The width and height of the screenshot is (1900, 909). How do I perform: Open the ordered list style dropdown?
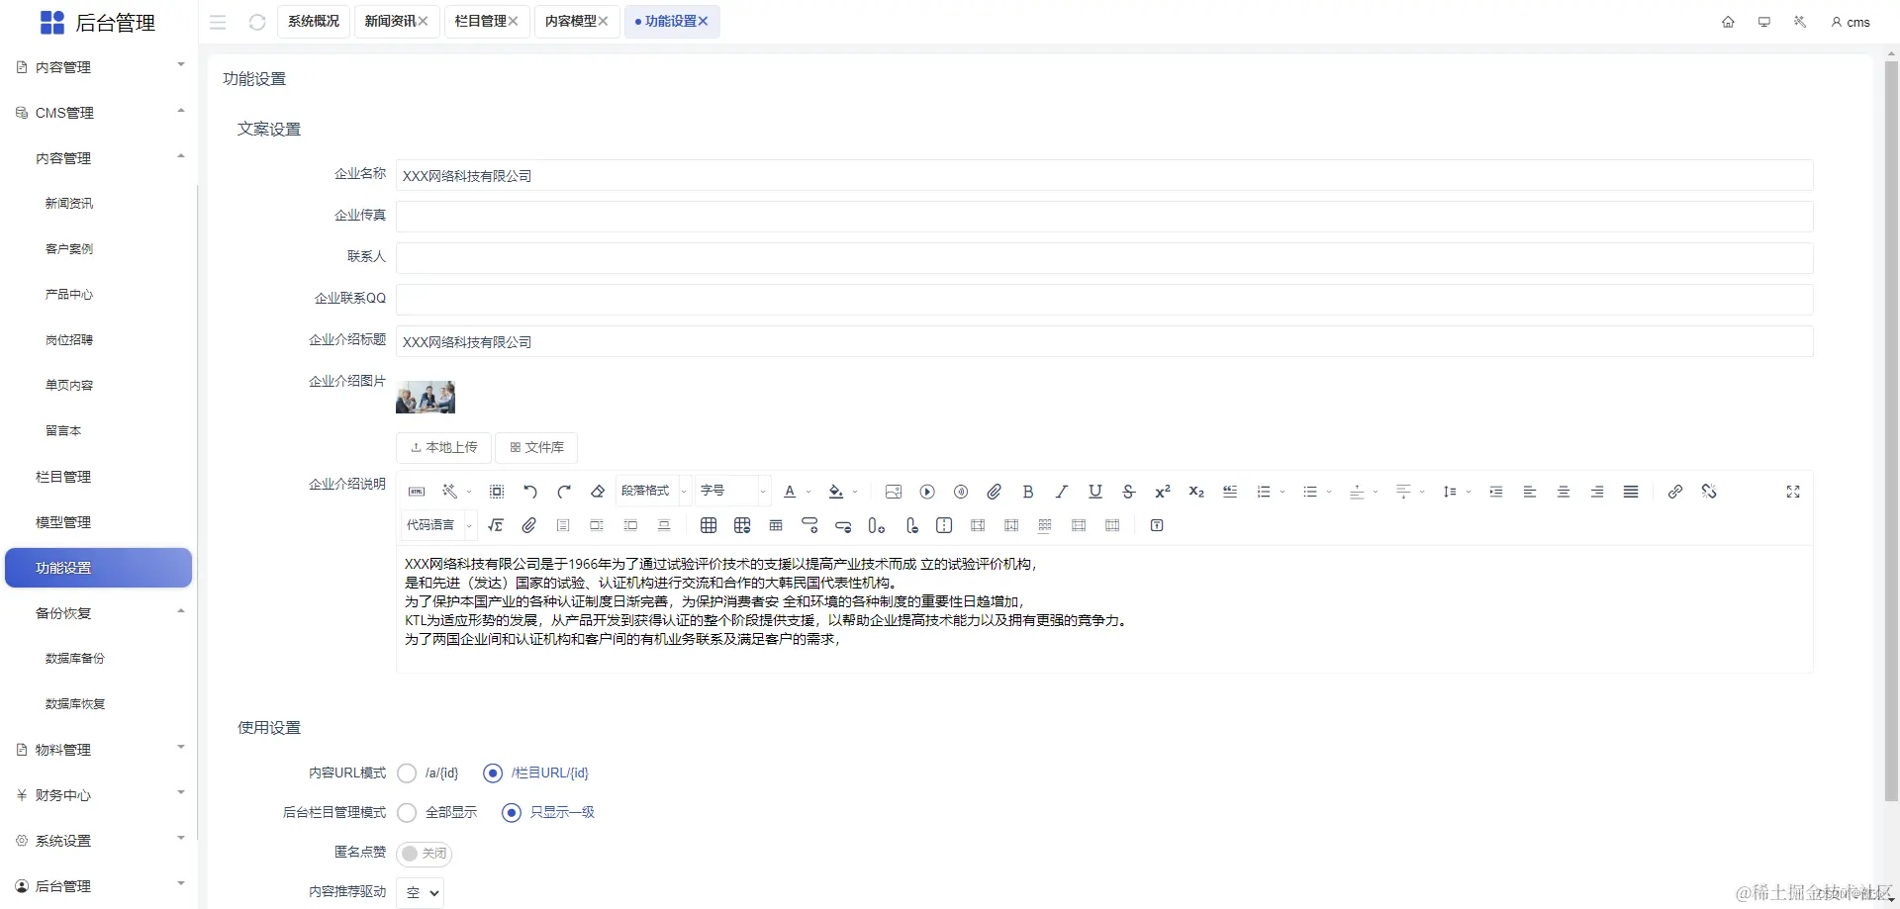click(x=1282, y=493)
